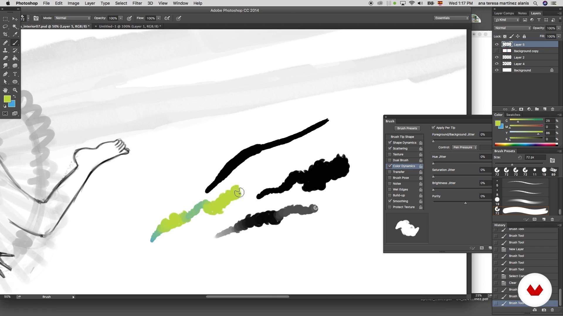Select the Smudge tool
563x316 pixels.
pos(5,66)
